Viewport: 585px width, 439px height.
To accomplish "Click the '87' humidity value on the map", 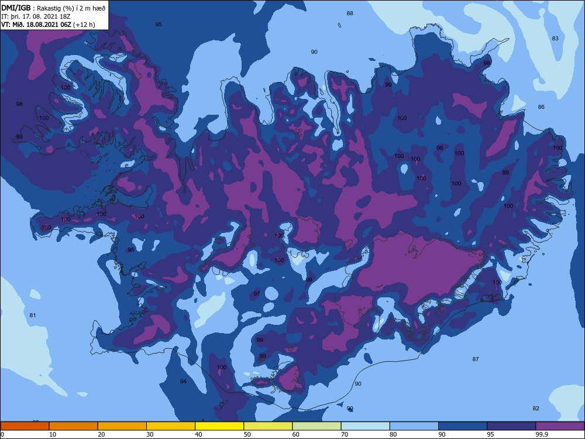I will pyautogui.click(x=475, y=359).
